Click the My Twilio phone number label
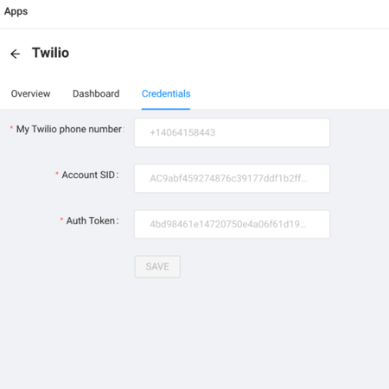Image resolution: width=389 pixels, height=389 pixels. point(69,129)
